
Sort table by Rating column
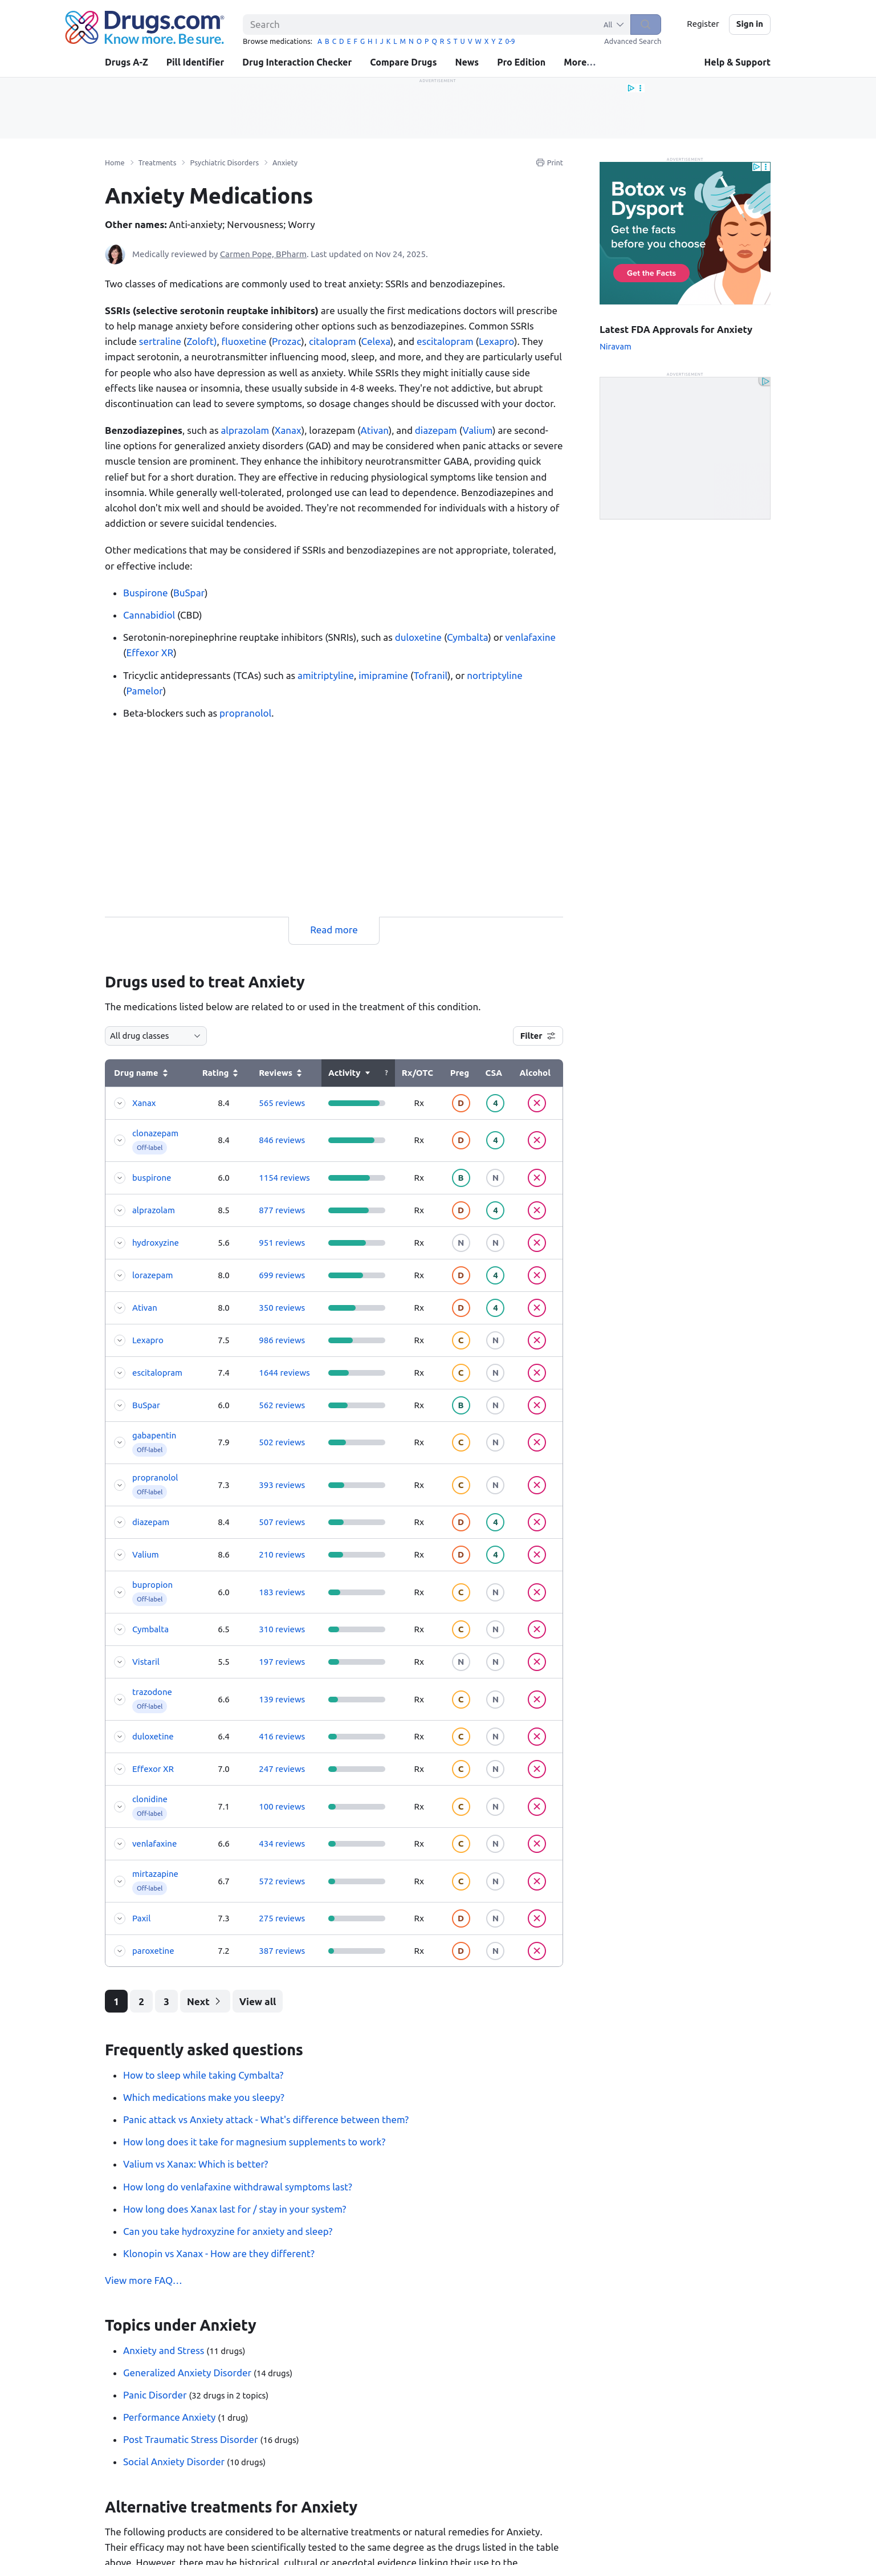(x=220, y=1074)
